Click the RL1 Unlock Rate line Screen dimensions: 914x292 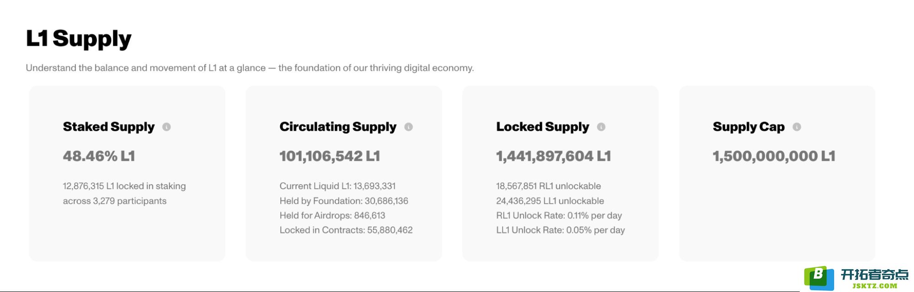pyautogui.click(x=559, y=215)
